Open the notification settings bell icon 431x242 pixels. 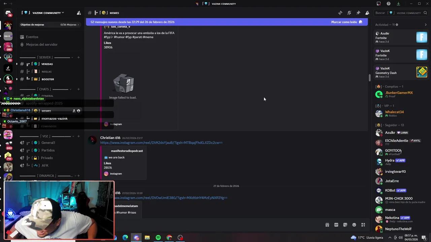[x=349, y=13]
